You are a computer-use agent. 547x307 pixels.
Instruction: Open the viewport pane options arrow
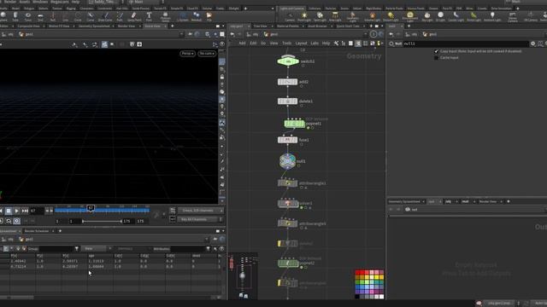tap(223, 26)
